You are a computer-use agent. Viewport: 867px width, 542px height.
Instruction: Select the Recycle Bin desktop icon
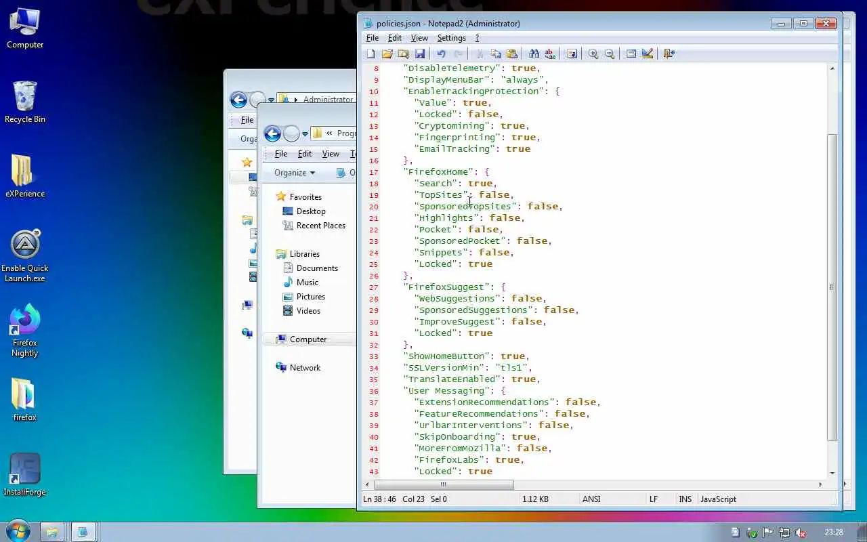pos(25,102)
